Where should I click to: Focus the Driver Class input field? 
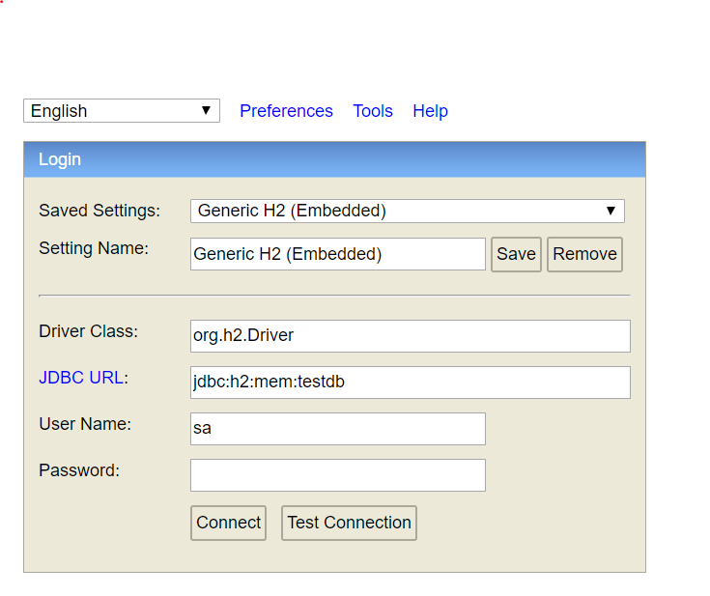(410, 336)
